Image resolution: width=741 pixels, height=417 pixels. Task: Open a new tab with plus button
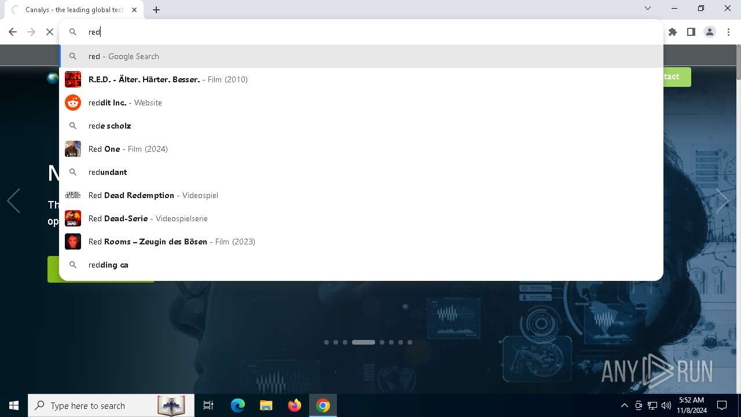pyautogui.click(x=156, y=10)
